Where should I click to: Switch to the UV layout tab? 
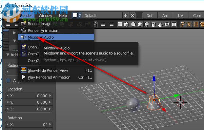pos(181,16)
